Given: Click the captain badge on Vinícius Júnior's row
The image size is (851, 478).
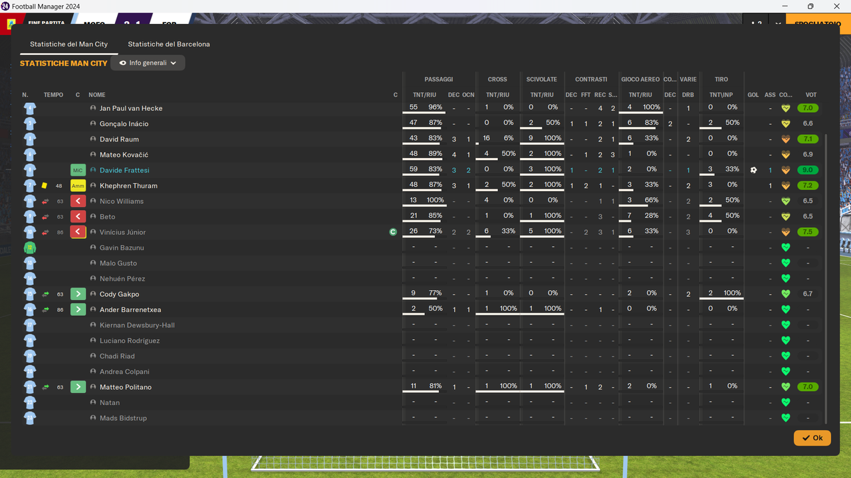Looking at the screenshot, I should tap(393, 232).
